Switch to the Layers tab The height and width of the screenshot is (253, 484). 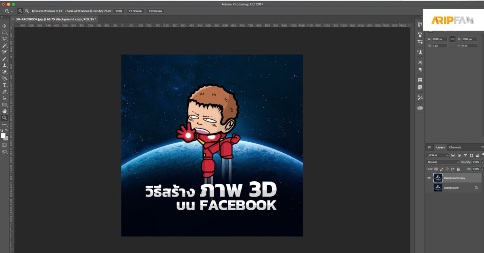tap(440, 147)
